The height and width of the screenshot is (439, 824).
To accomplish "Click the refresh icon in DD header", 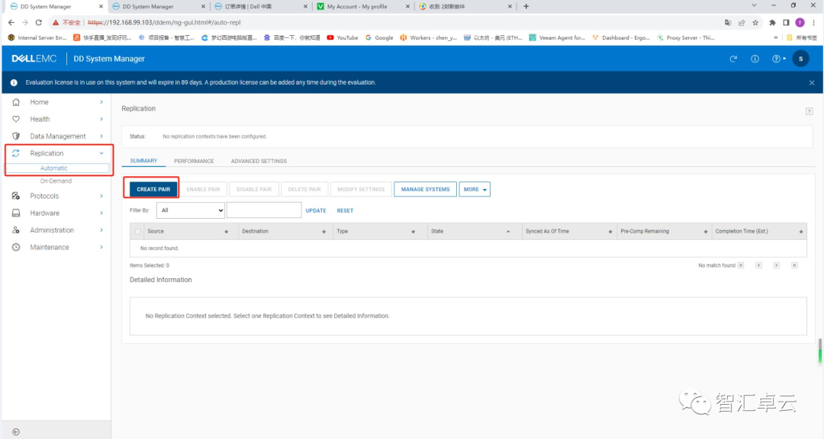I will (733, 59).
